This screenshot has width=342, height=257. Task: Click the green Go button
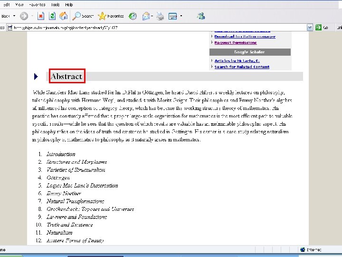click(x=322, y=28)
